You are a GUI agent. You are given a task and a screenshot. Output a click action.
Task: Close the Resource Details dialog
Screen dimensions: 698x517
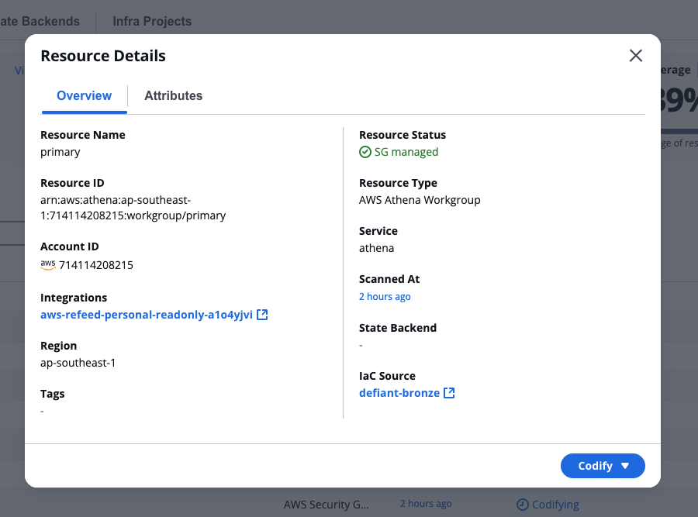pyautogui.click(x=636, y=56)
